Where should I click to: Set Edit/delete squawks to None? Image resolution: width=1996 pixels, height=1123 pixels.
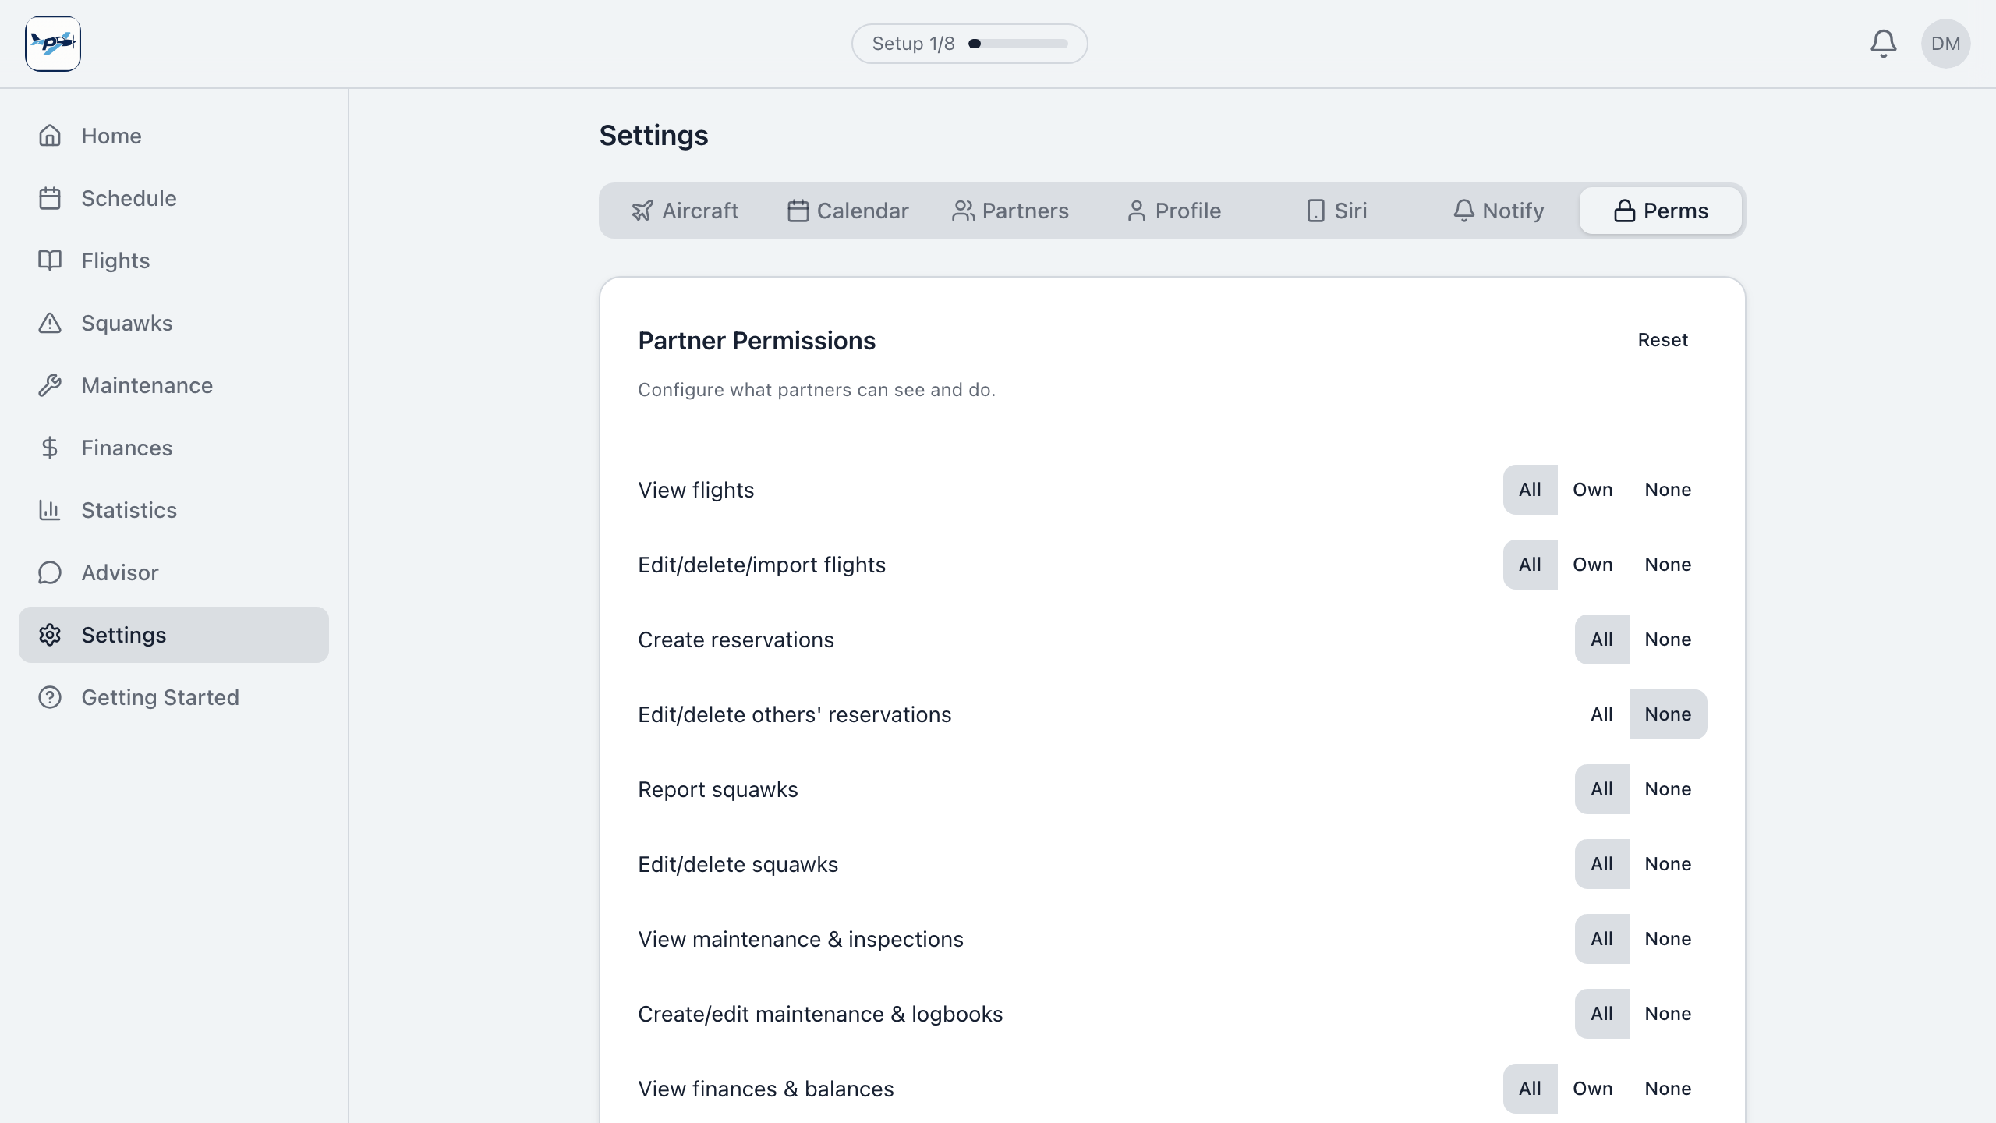[x=1668, y=864]
